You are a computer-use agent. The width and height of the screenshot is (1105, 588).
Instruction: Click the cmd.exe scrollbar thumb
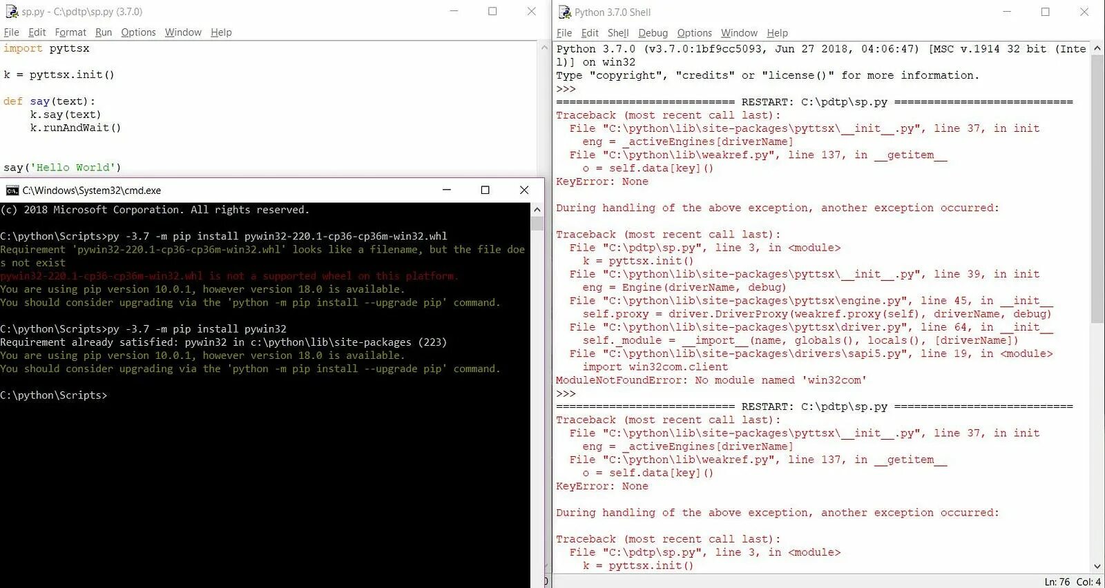(537, 223)
